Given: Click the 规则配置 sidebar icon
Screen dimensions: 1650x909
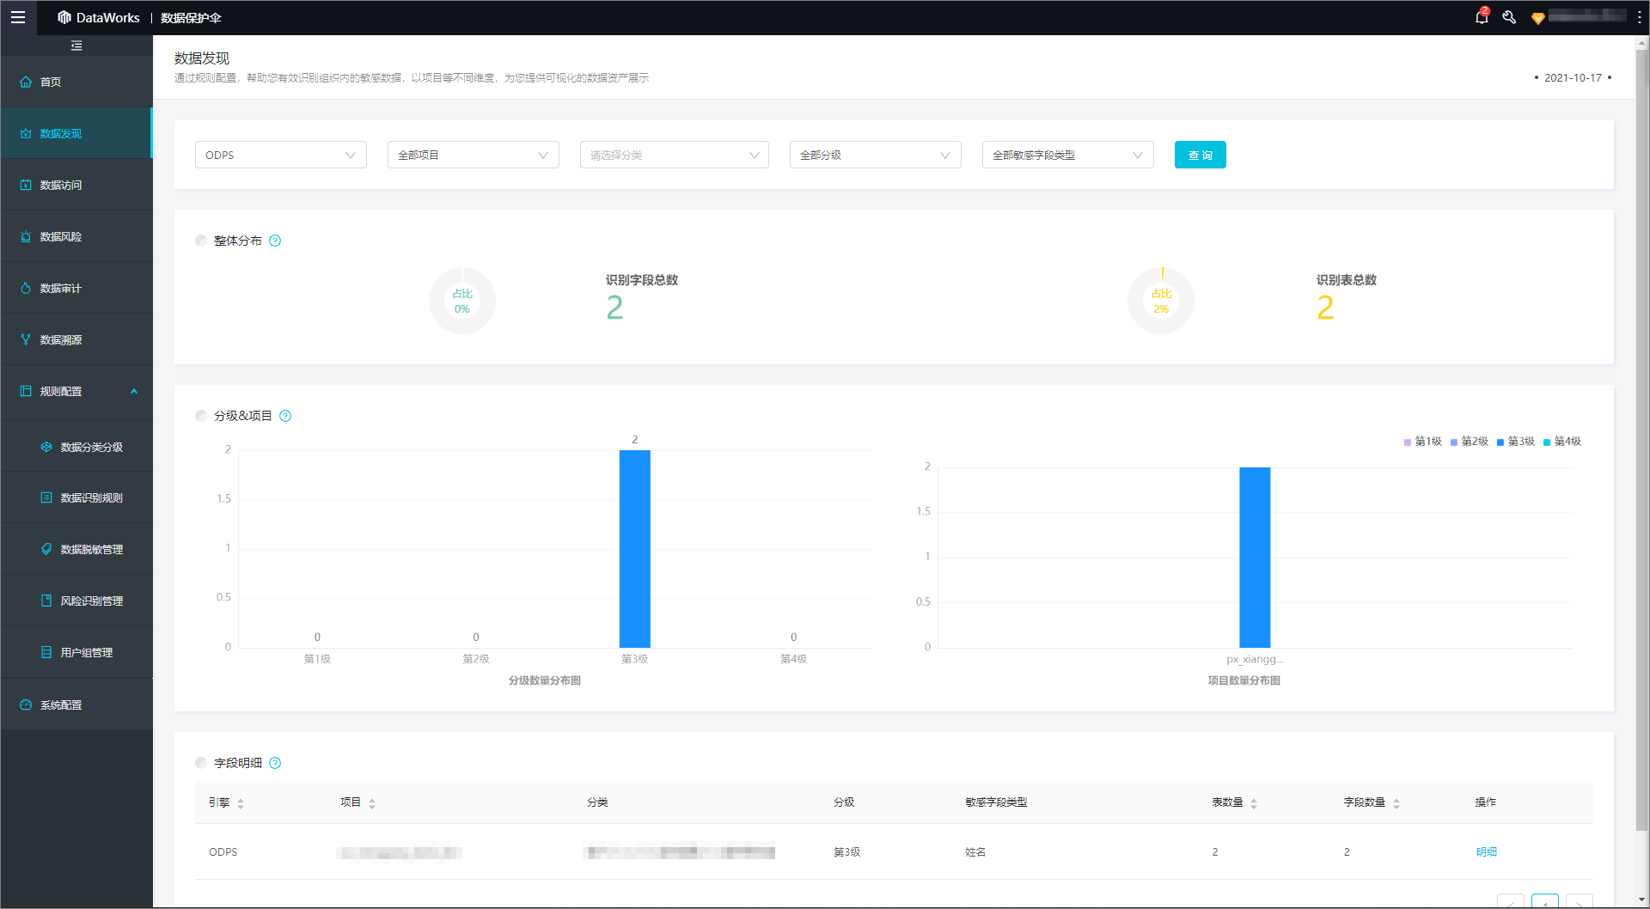Looking at the screenshot, I should click(x=26, y=391).
